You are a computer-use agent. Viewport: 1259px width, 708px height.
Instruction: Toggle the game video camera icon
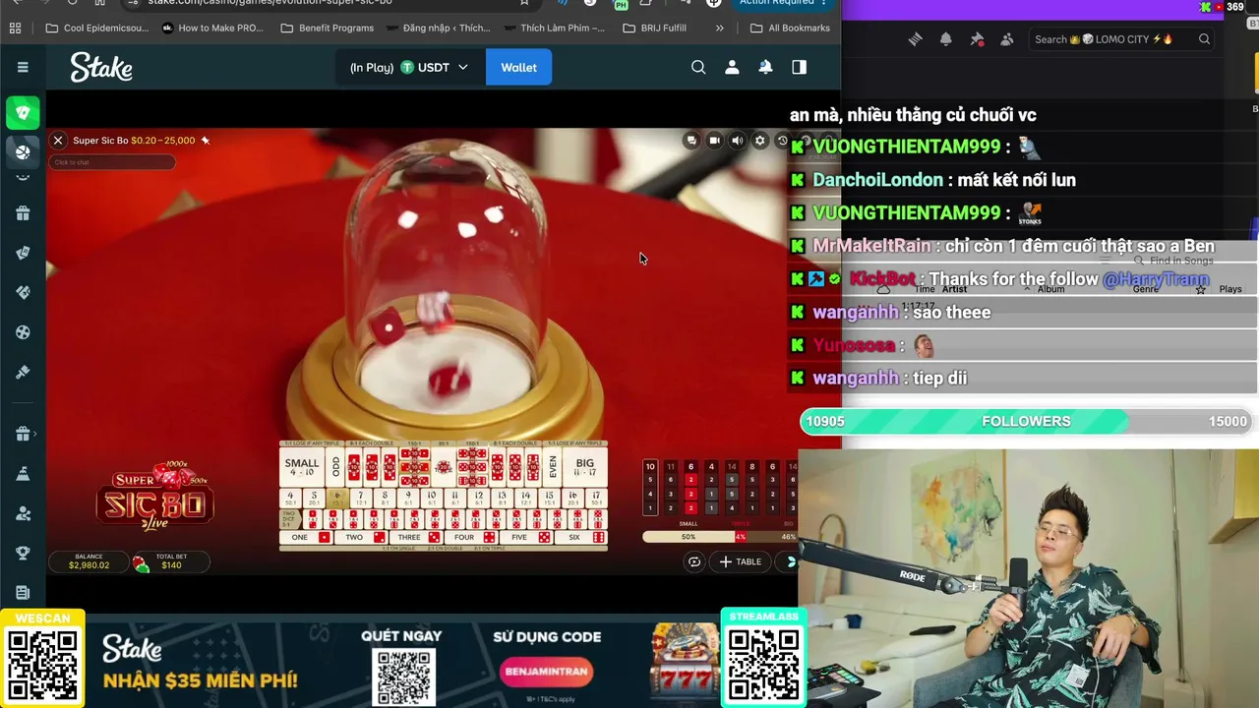point(714,141)
